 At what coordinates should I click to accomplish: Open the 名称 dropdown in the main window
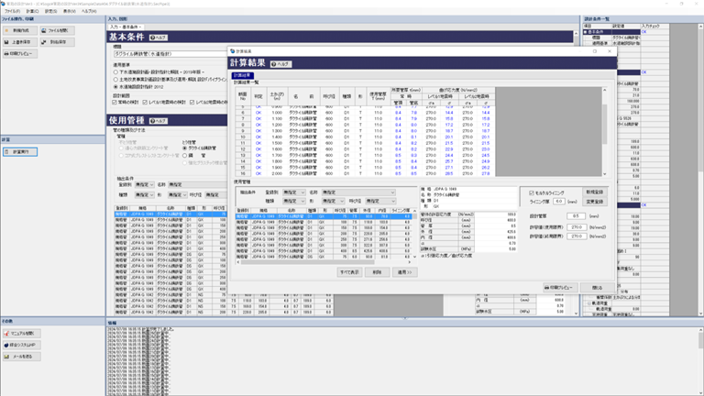click(x=198, y=184)
